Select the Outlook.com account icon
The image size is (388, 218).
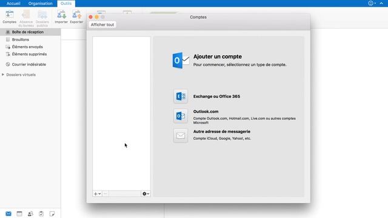[x=181, y=116]
